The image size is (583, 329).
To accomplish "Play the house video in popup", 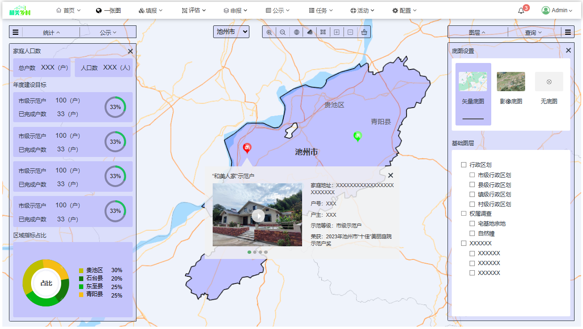I will click(258, 216).
